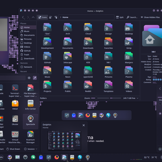
Task: Open the Manjaro folder
Action: [129, 58]
